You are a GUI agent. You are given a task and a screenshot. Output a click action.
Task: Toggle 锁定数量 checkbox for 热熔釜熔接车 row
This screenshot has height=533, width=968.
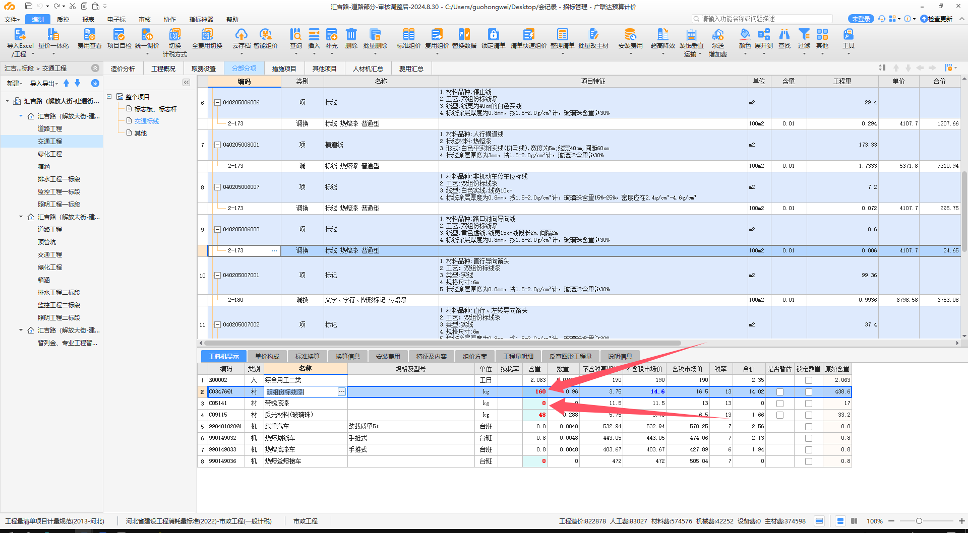tap(809, 461)
